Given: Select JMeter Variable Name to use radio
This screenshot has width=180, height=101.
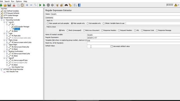Looking at the screenshot, I should [x=104, y=23].
